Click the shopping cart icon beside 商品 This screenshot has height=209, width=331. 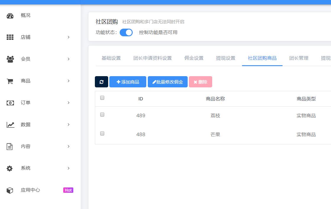pyautogui.click(x=10, y=81)
